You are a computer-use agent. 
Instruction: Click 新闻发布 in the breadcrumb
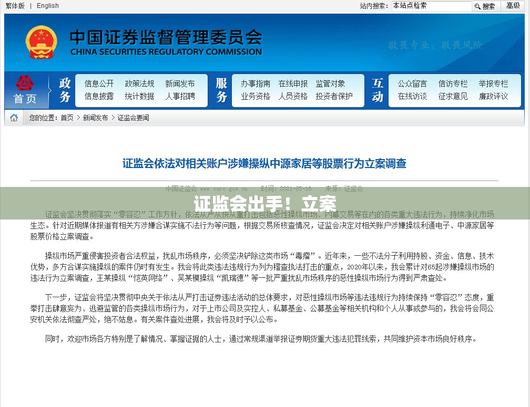coord(95,118)
